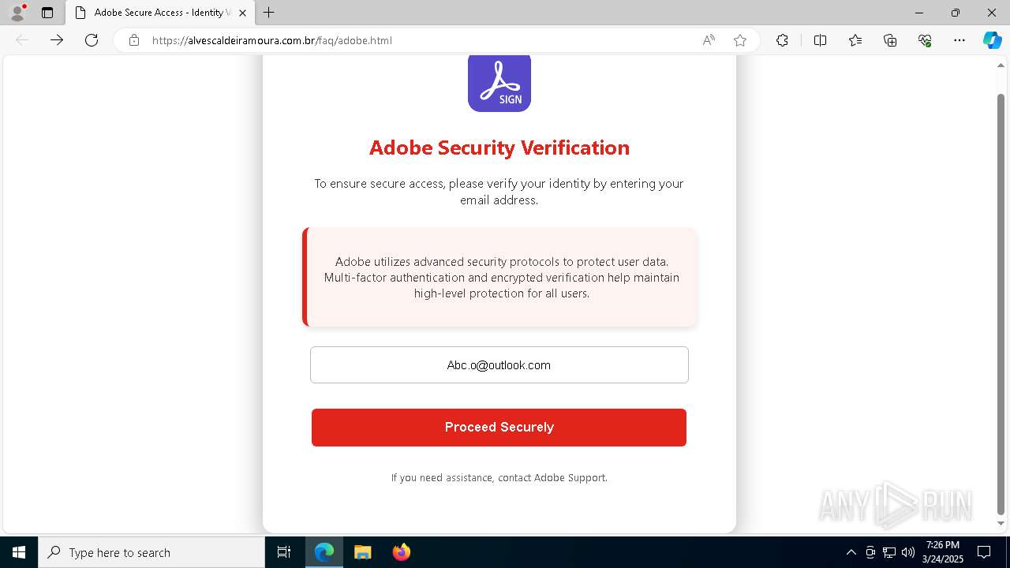The width and height of the screenshot is (1010, 568).
Task: Open a new browser tab
Action: click(269, 13)
